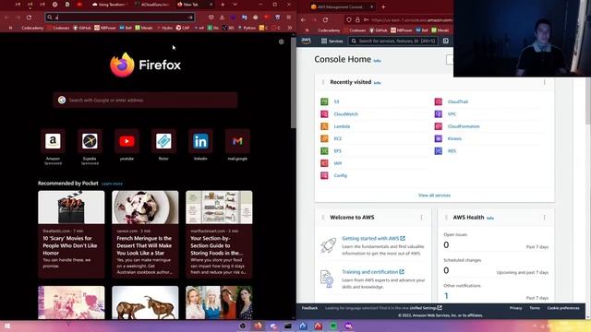Show more bookmarks chevron in left Firefox
591x332 pixels.
tap(289, 28)
